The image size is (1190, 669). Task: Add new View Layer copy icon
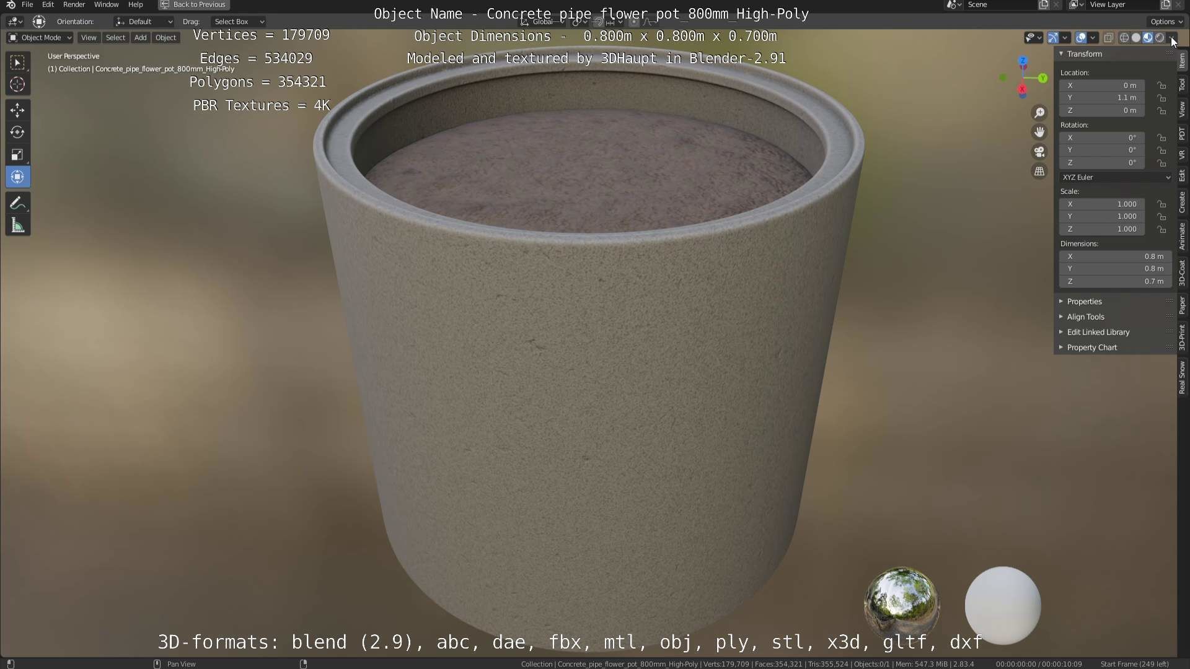(x=1165, y=4)
